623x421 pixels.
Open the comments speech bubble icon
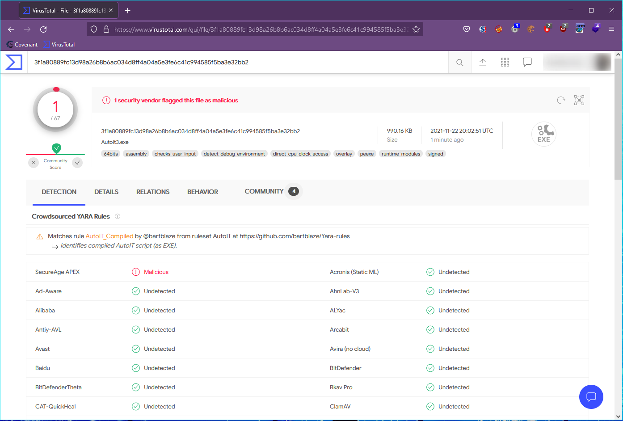[527, 62]
